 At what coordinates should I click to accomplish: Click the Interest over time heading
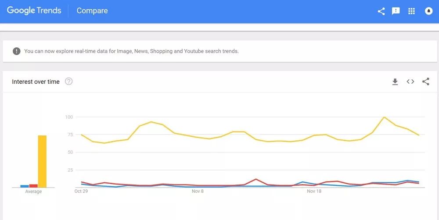point(36,82)
